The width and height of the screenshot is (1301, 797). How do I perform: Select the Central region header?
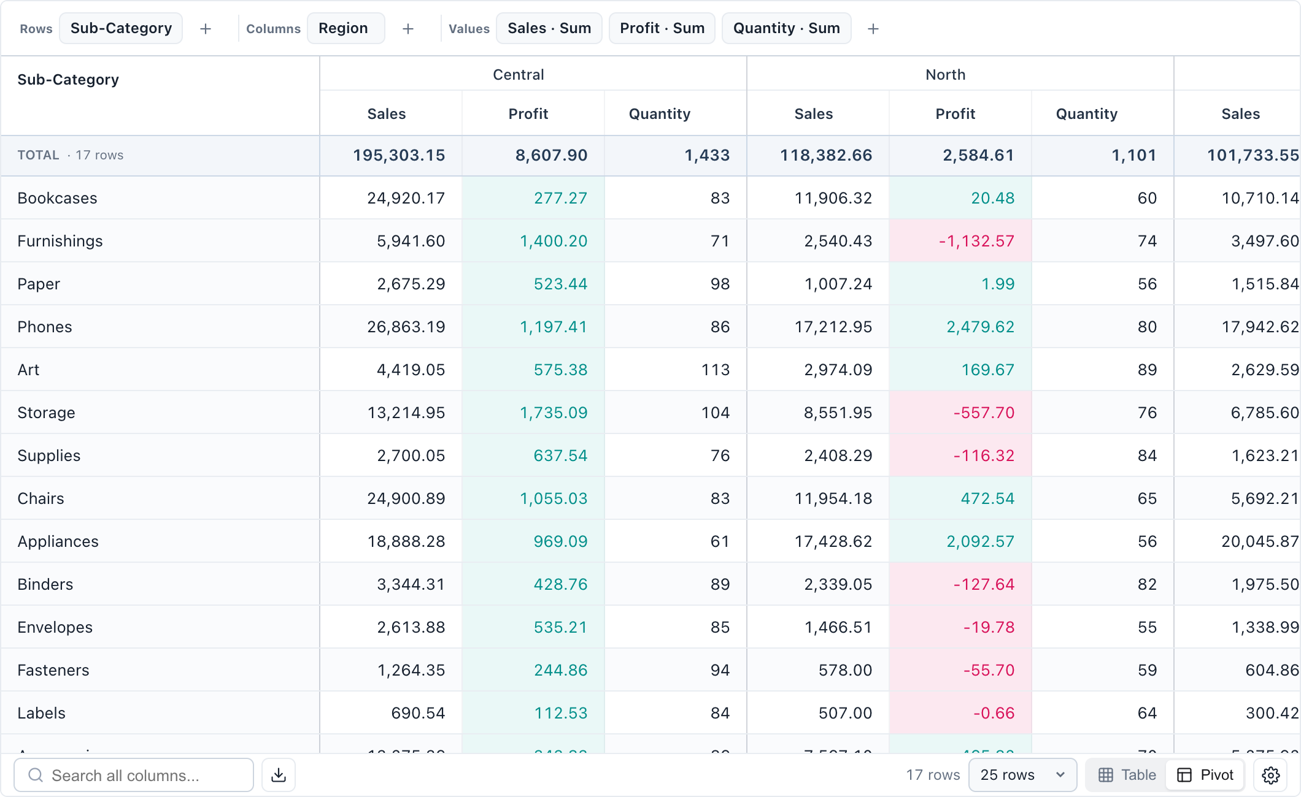[x=519, y=75]
